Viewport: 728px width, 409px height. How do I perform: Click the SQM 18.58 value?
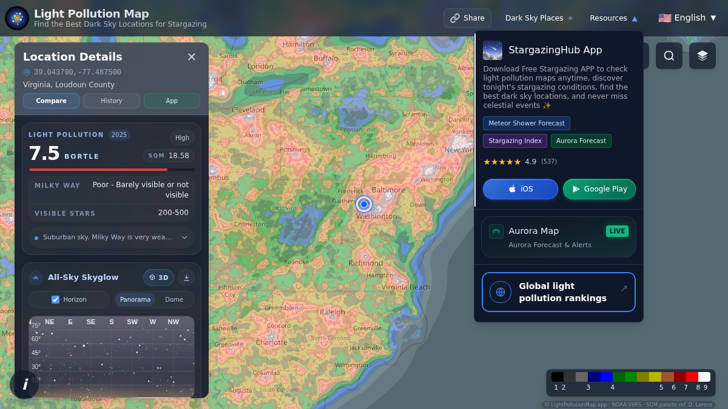pyautogui.click(x=169, y=156)
